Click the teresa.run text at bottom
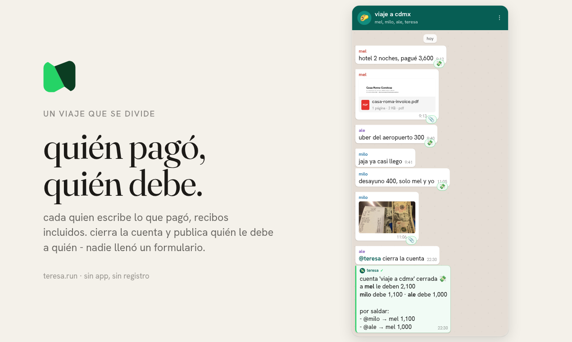This screenshot has width=572, height=342. coord(60,276)
